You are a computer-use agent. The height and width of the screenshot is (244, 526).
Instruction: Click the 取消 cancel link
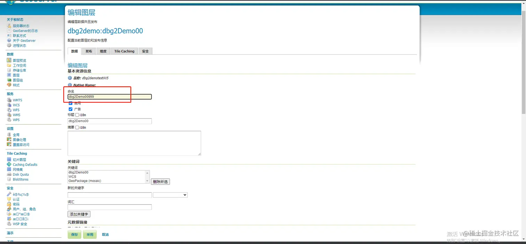[x=105, y=235]
